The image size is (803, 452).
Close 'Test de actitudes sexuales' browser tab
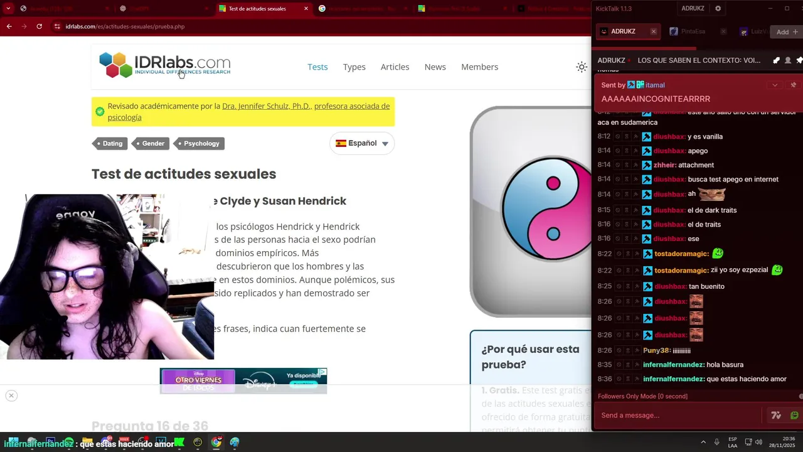pos(306,9)
